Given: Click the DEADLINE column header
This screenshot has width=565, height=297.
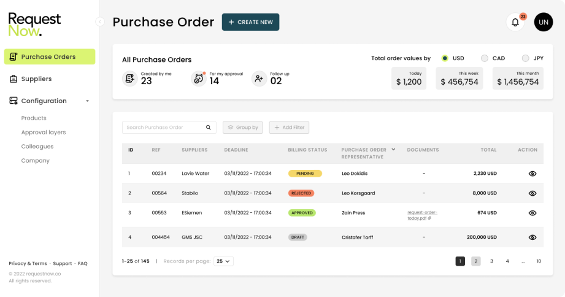Looking at the screenshot, I should click(236, 150).
